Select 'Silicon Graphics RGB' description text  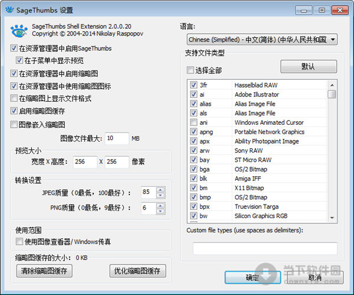[x=261, y=216]
